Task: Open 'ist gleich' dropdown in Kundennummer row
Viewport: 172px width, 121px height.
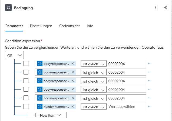Action: pyautogui.click(x=94, y=106)
